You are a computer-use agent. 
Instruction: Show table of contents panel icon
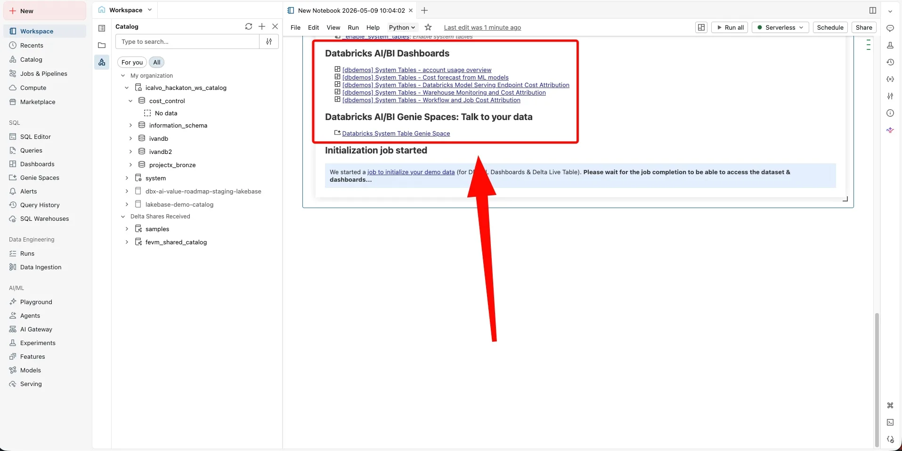tap(102, 28)
